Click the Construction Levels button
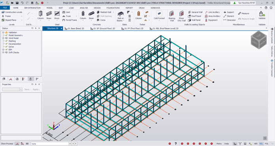Viewport: 275px width, 146px height. point(12,12)
